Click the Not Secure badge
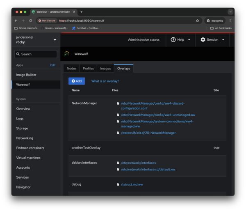 [x=47, y=21]
